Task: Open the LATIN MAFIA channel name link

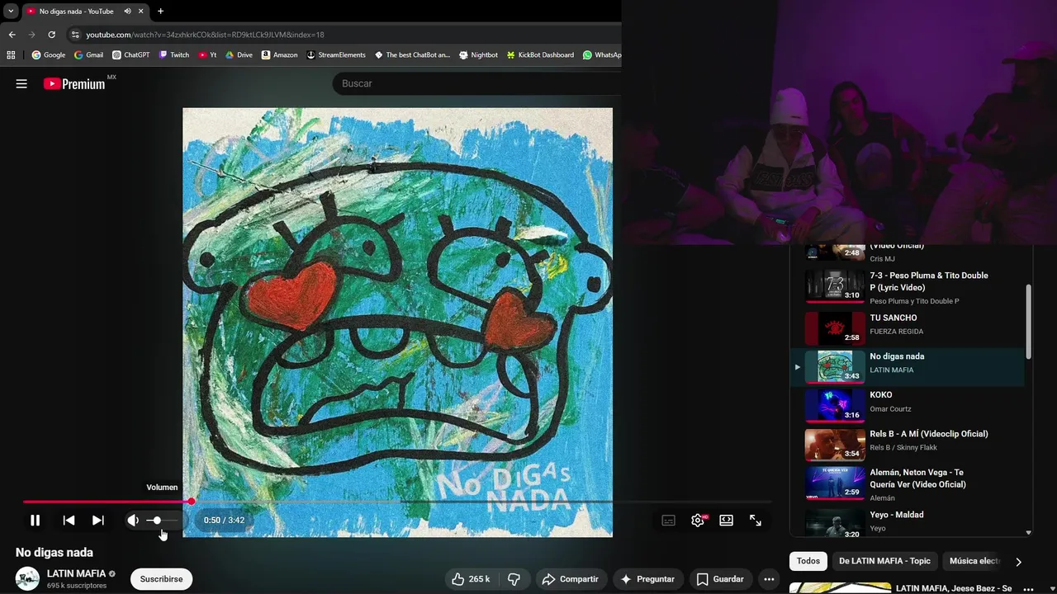Action: pyautogui.click(x=76, y=573)
